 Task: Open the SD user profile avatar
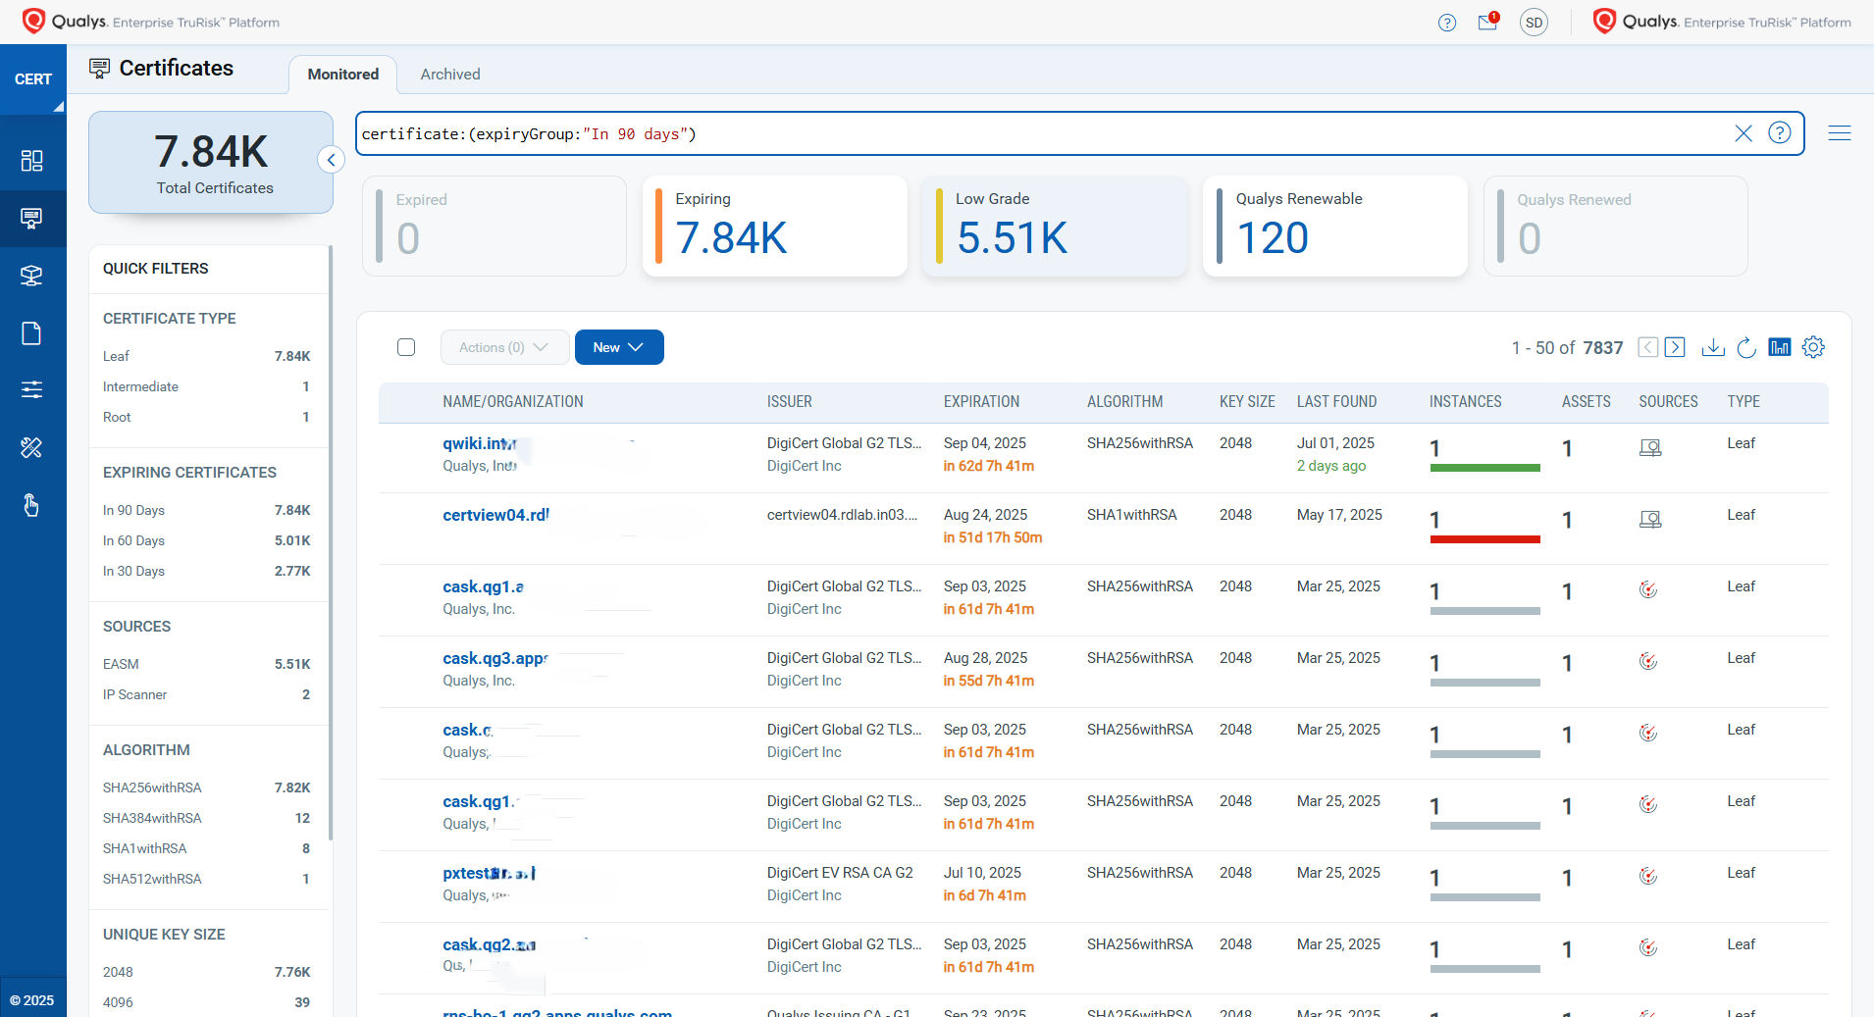point(1534,23)
